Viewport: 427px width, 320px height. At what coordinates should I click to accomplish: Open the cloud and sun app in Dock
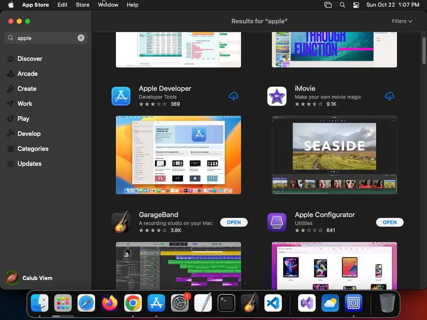[x=330, y=303]
